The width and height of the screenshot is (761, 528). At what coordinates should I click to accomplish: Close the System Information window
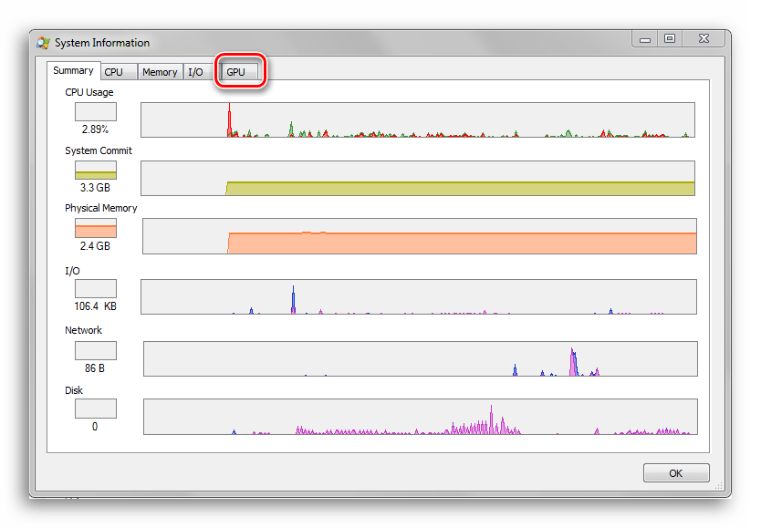click(704, 38)
